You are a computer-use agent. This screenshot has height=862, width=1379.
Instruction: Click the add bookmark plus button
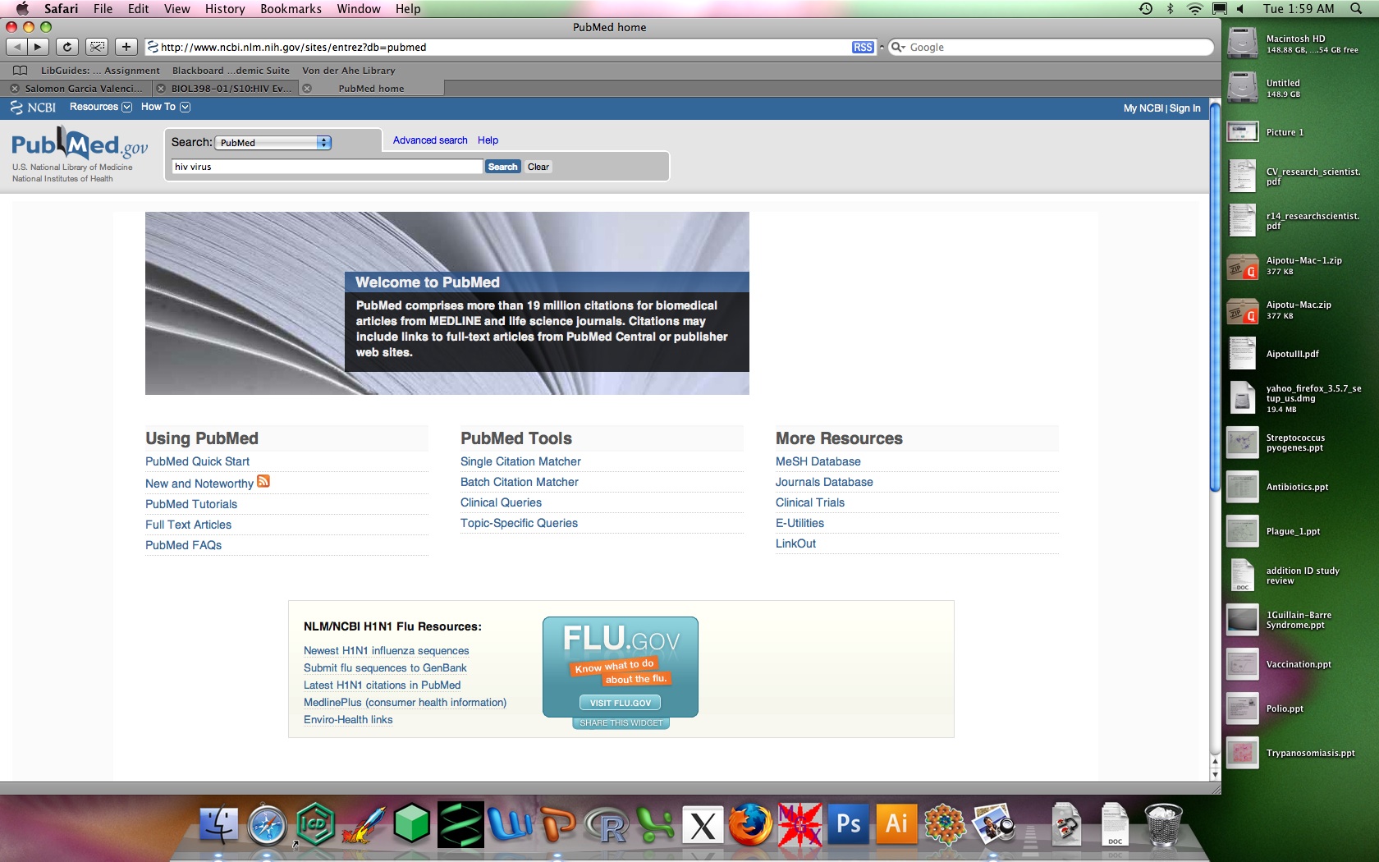coord(126,47)
